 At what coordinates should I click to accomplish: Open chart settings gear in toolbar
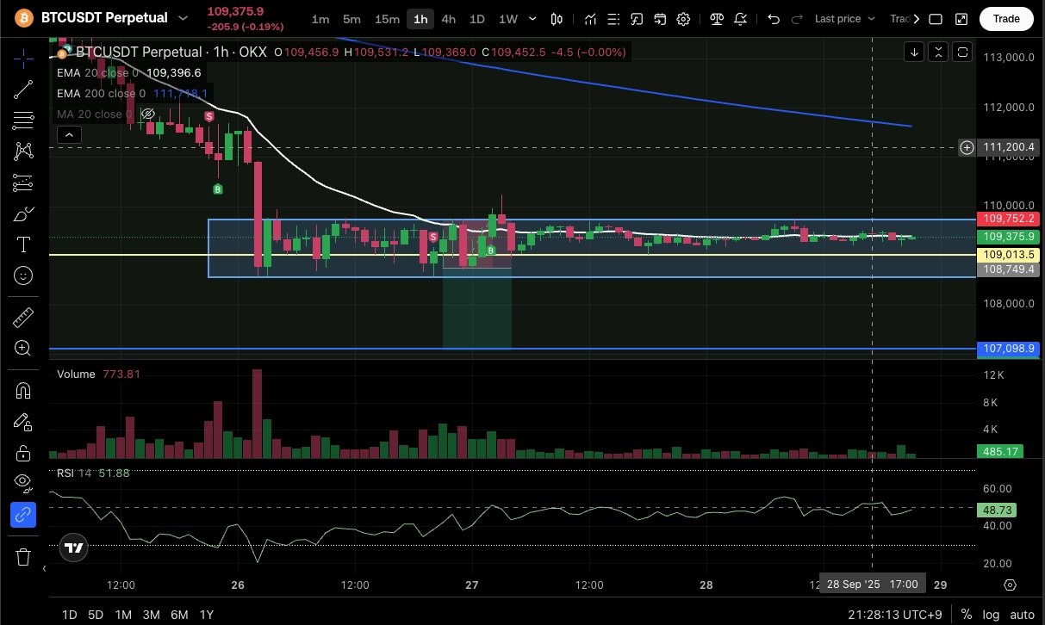(x=683, y=19)
